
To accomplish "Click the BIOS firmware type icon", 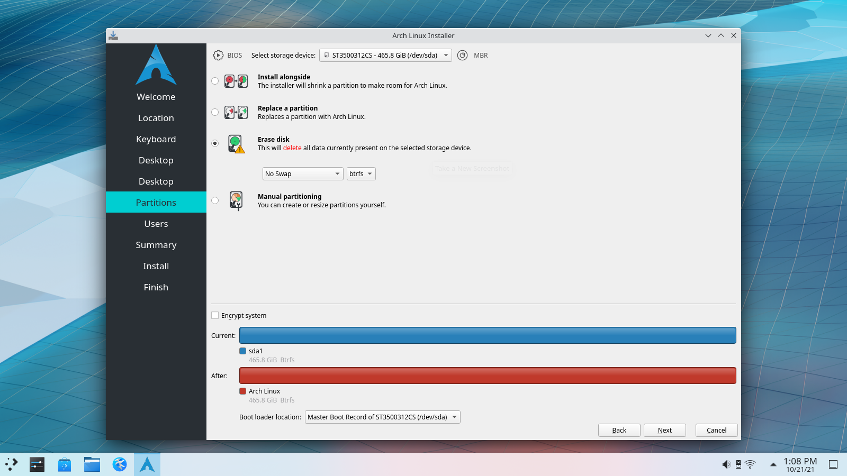I will (x=218, y=56).
